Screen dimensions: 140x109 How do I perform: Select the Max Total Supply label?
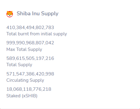click(24, 49)
